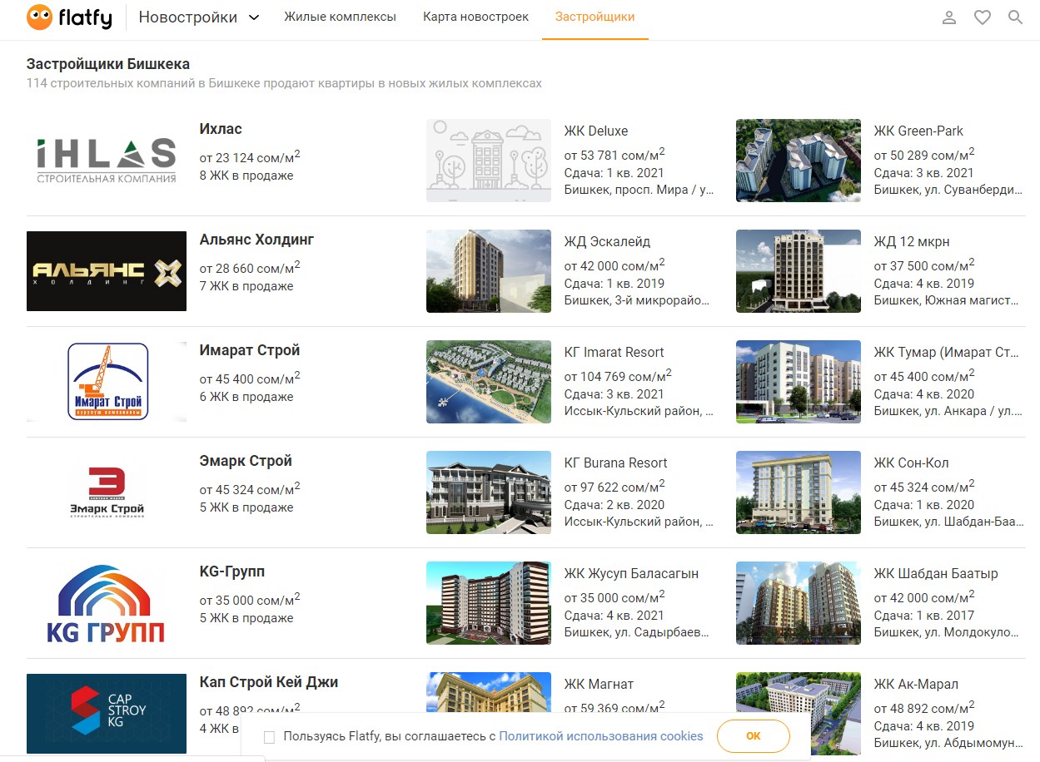
Task: Open favorites via the heart icon
Action: (x=983, y=17)
